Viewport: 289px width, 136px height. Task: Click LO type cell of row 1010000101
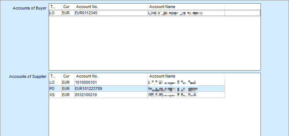[55, 82]
